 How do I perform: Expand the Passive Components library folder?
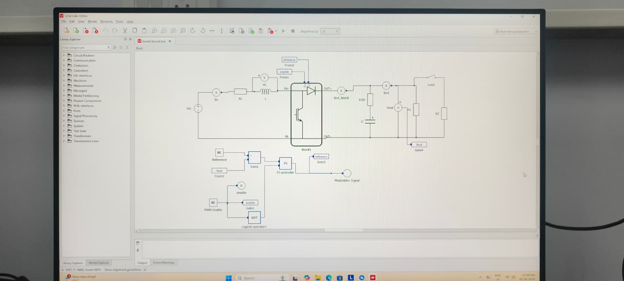click(64, 101)
